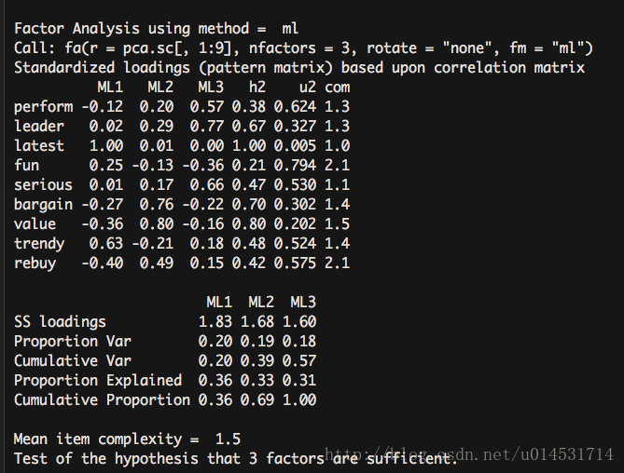Viewport: 624px width, 473px height.
Task: Click the 'SS loadings' row label
Action: tap(60, 322)
